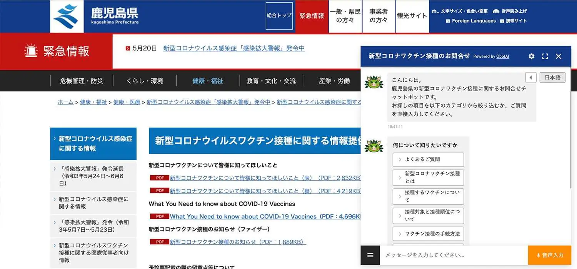Click the 音声入力 microphone voice input button
This screenshot has width=577, height=269.
[x=549, y=255]
